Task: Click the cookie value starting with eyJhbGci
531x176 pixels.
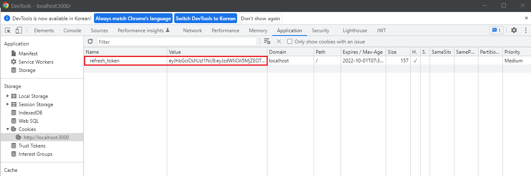Action: 217,60
